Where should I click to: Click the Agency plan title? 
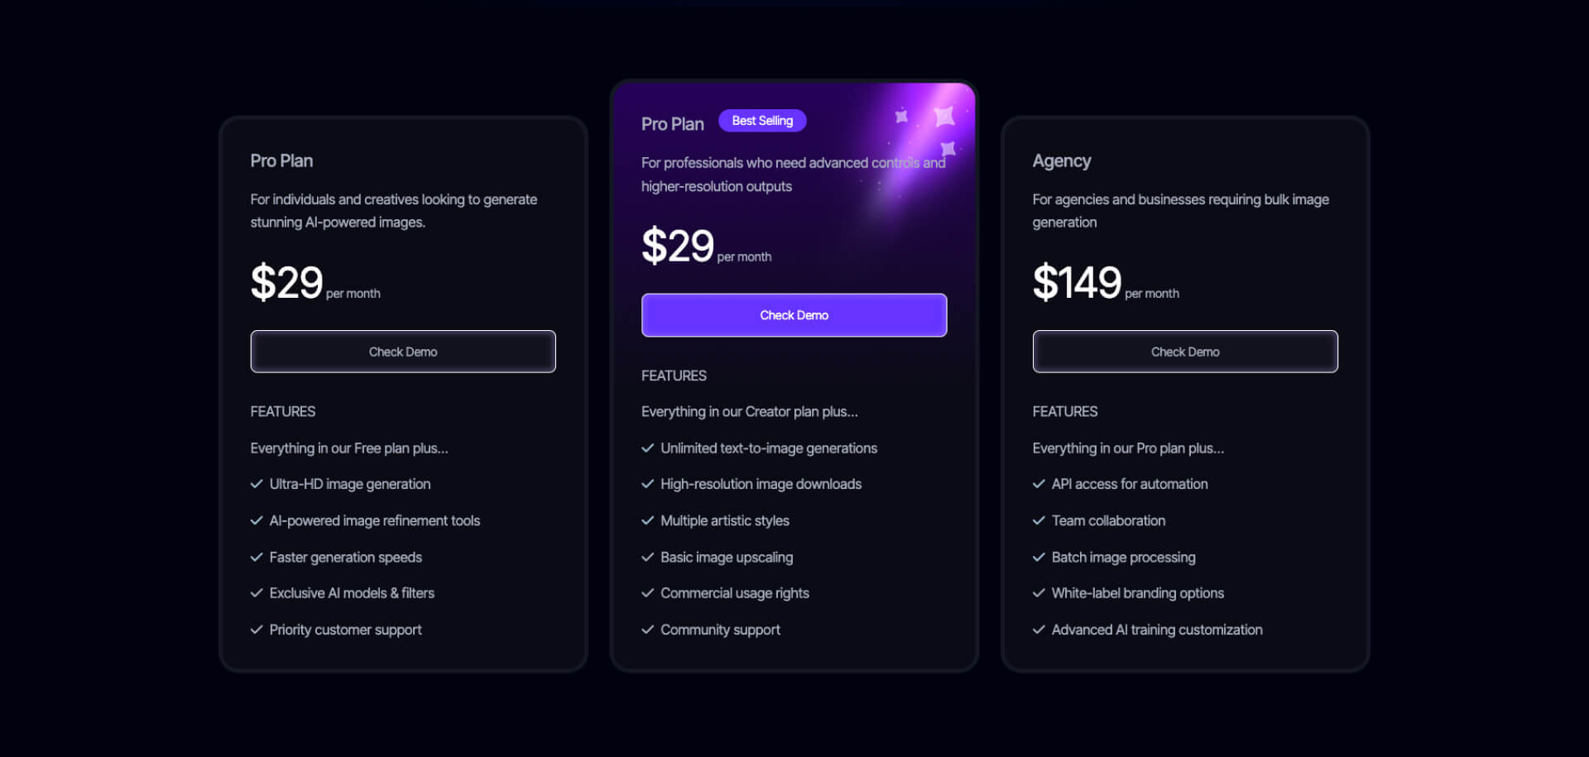(1062, 161)
